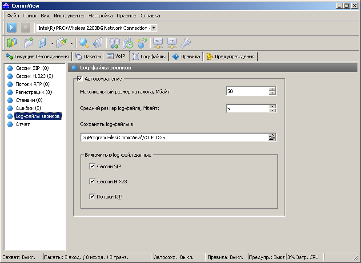The image size is (361, 263).
Task: Click the green books toolbar icon
Action: click(12, 43)
